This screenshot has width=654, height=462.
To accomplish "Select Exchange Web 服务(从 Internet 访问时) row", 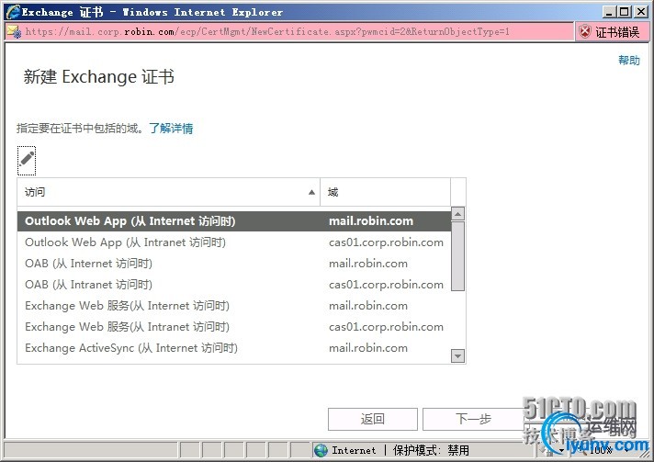I will [234, 306].
